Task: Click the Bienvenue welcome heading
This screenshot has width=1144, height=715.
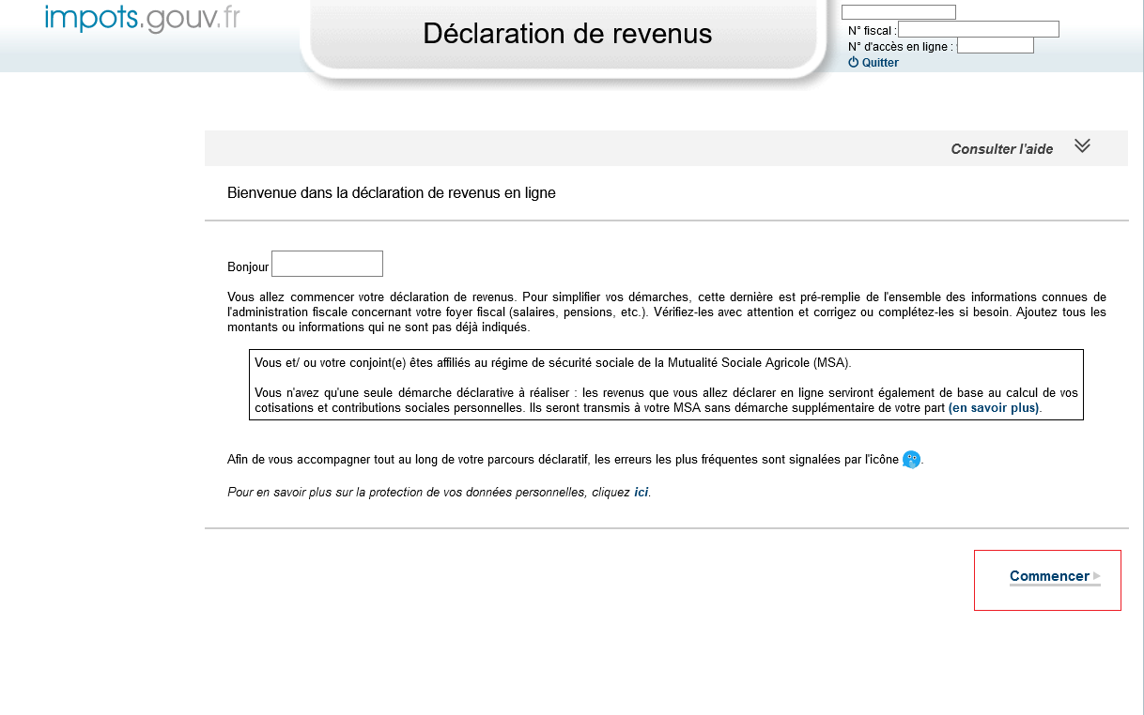Action: point(392,193)
